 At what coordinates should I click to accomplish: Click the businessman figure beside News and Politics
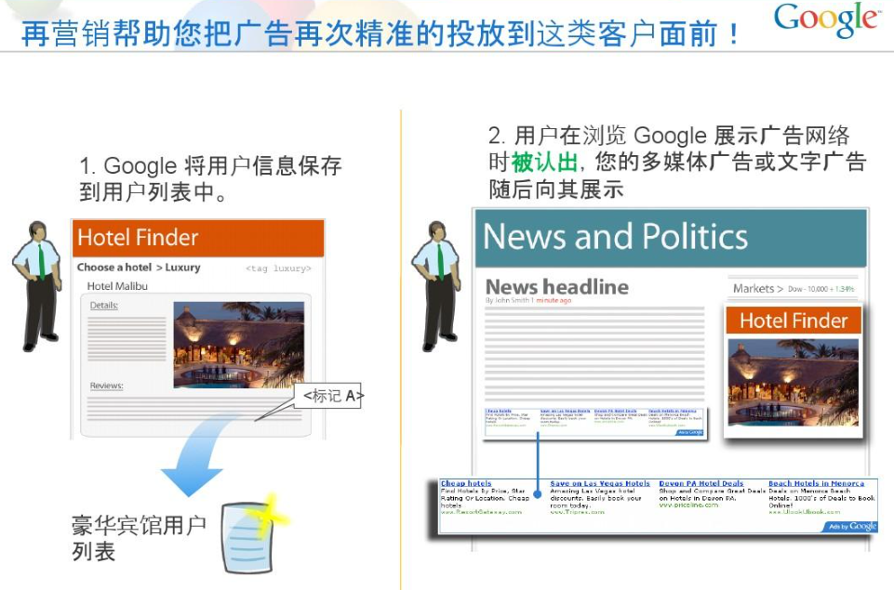click(436, 286)
